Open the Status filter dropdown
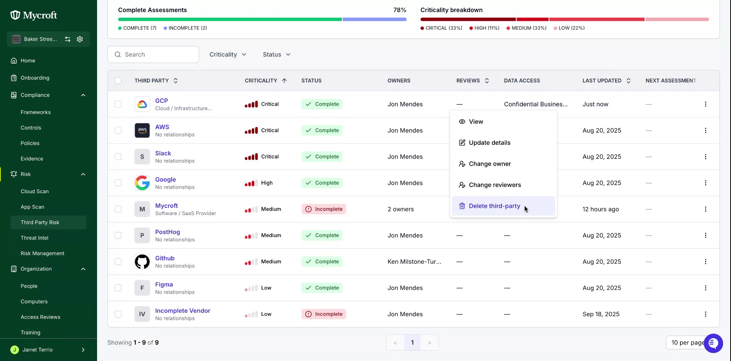731x361 pixels. tap(277, 54)
